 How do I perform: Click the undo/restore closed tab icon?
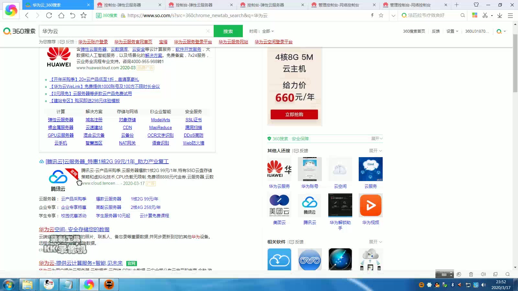point(73,15)
